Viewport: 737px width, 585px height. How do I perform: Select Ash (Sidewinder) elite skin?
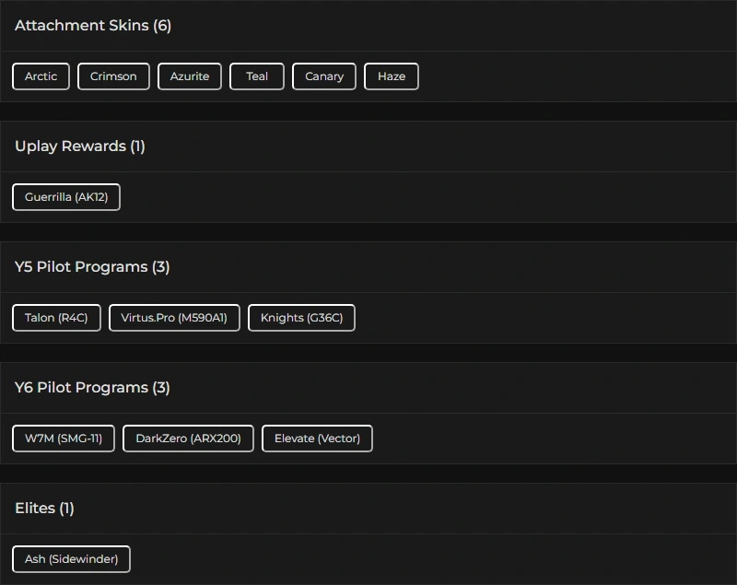(x=71, y=559)
